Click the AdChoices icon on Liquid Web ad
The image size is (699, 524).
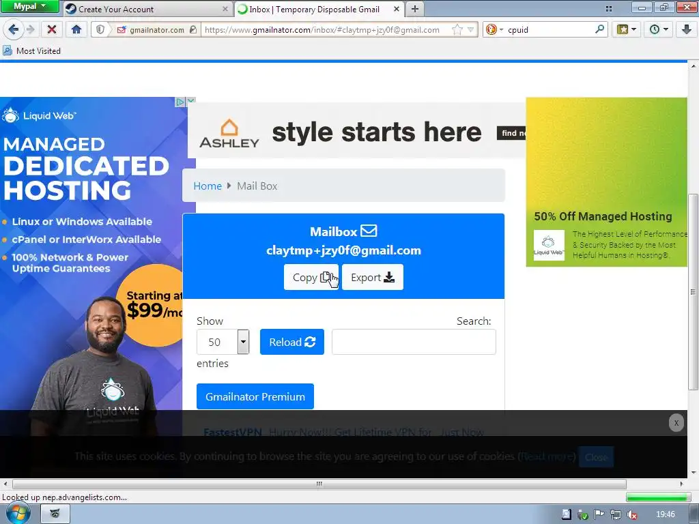(180, 102)
